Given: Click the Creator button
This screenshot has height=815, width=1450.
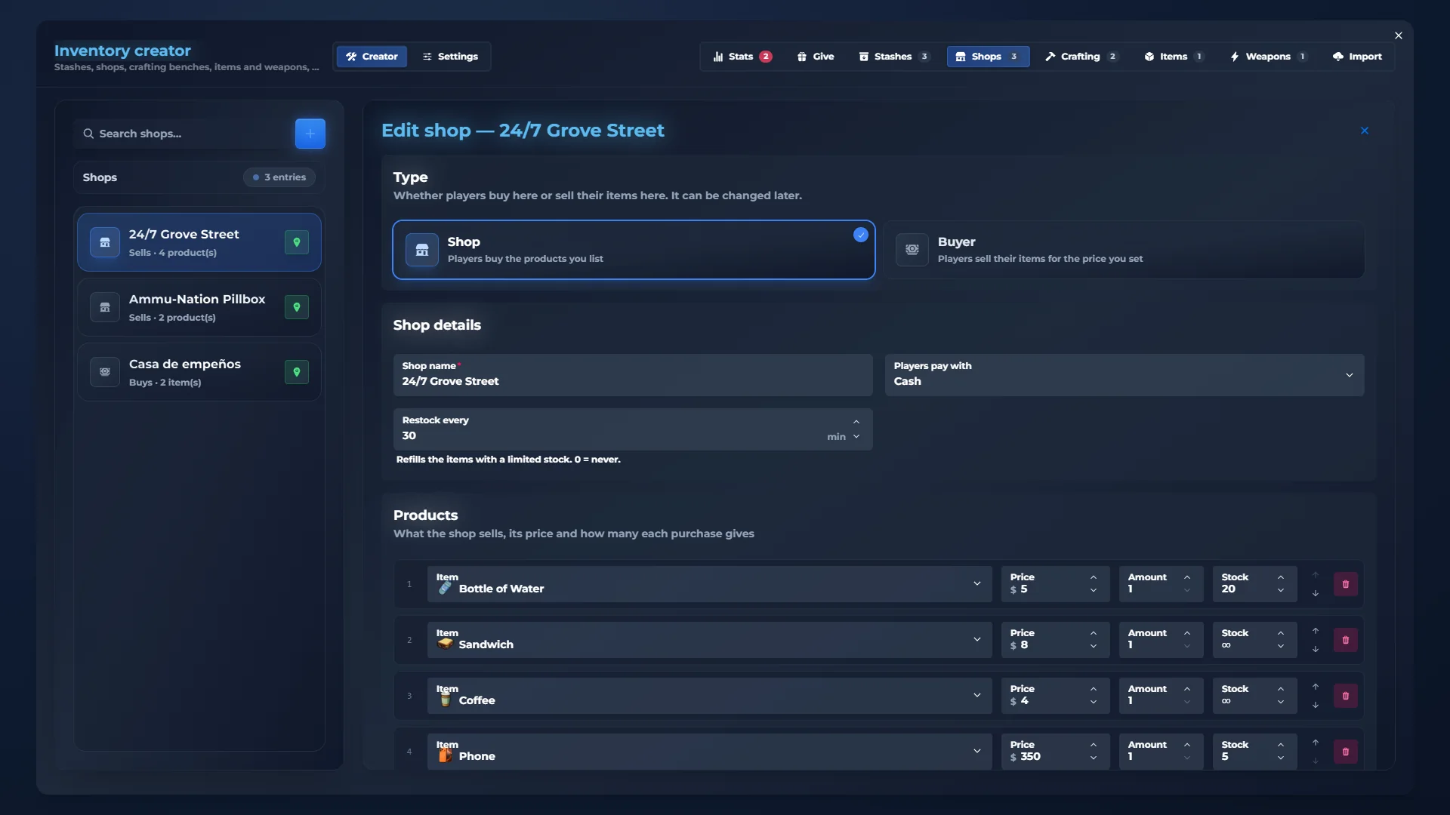Looking at the screenshot, I should (x=372, y=57).
